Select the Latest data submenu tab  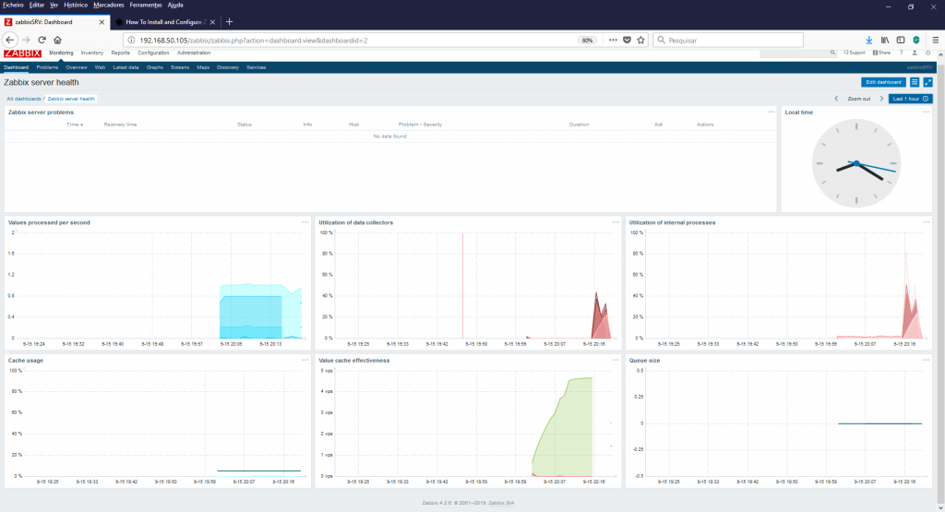pyautogui.click(x=126, y=67)
